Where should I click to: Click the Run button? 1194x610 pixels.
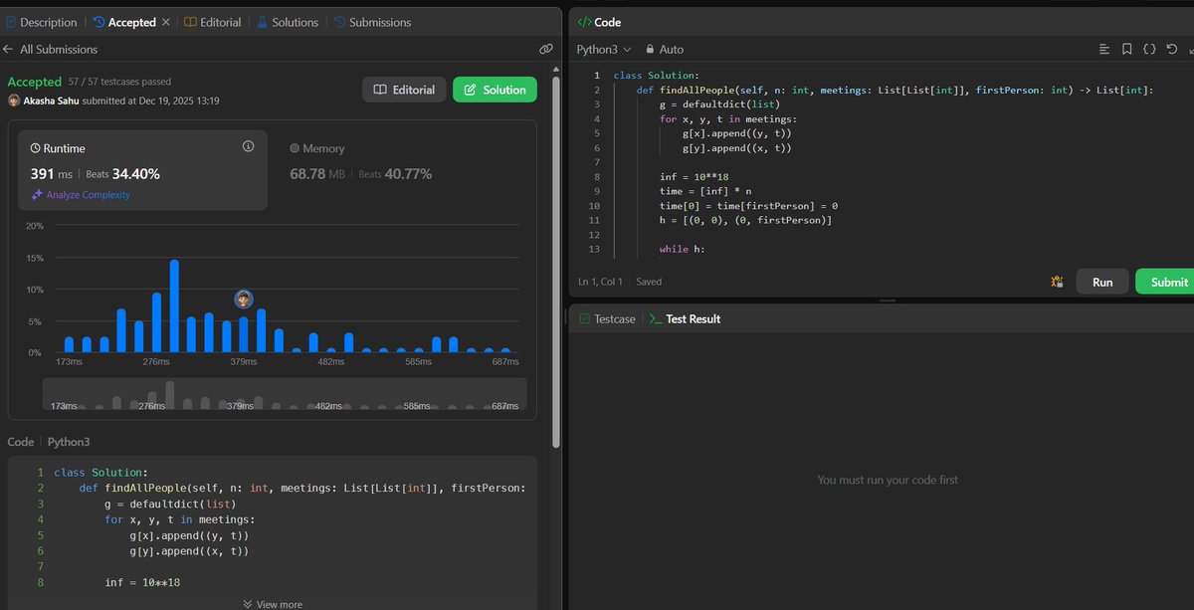pyautogui.click(x=1102, y=282)
